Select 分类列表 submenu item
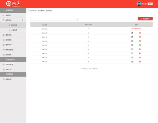This screenshot has width=158, height=123. click(x=13, y=30)
